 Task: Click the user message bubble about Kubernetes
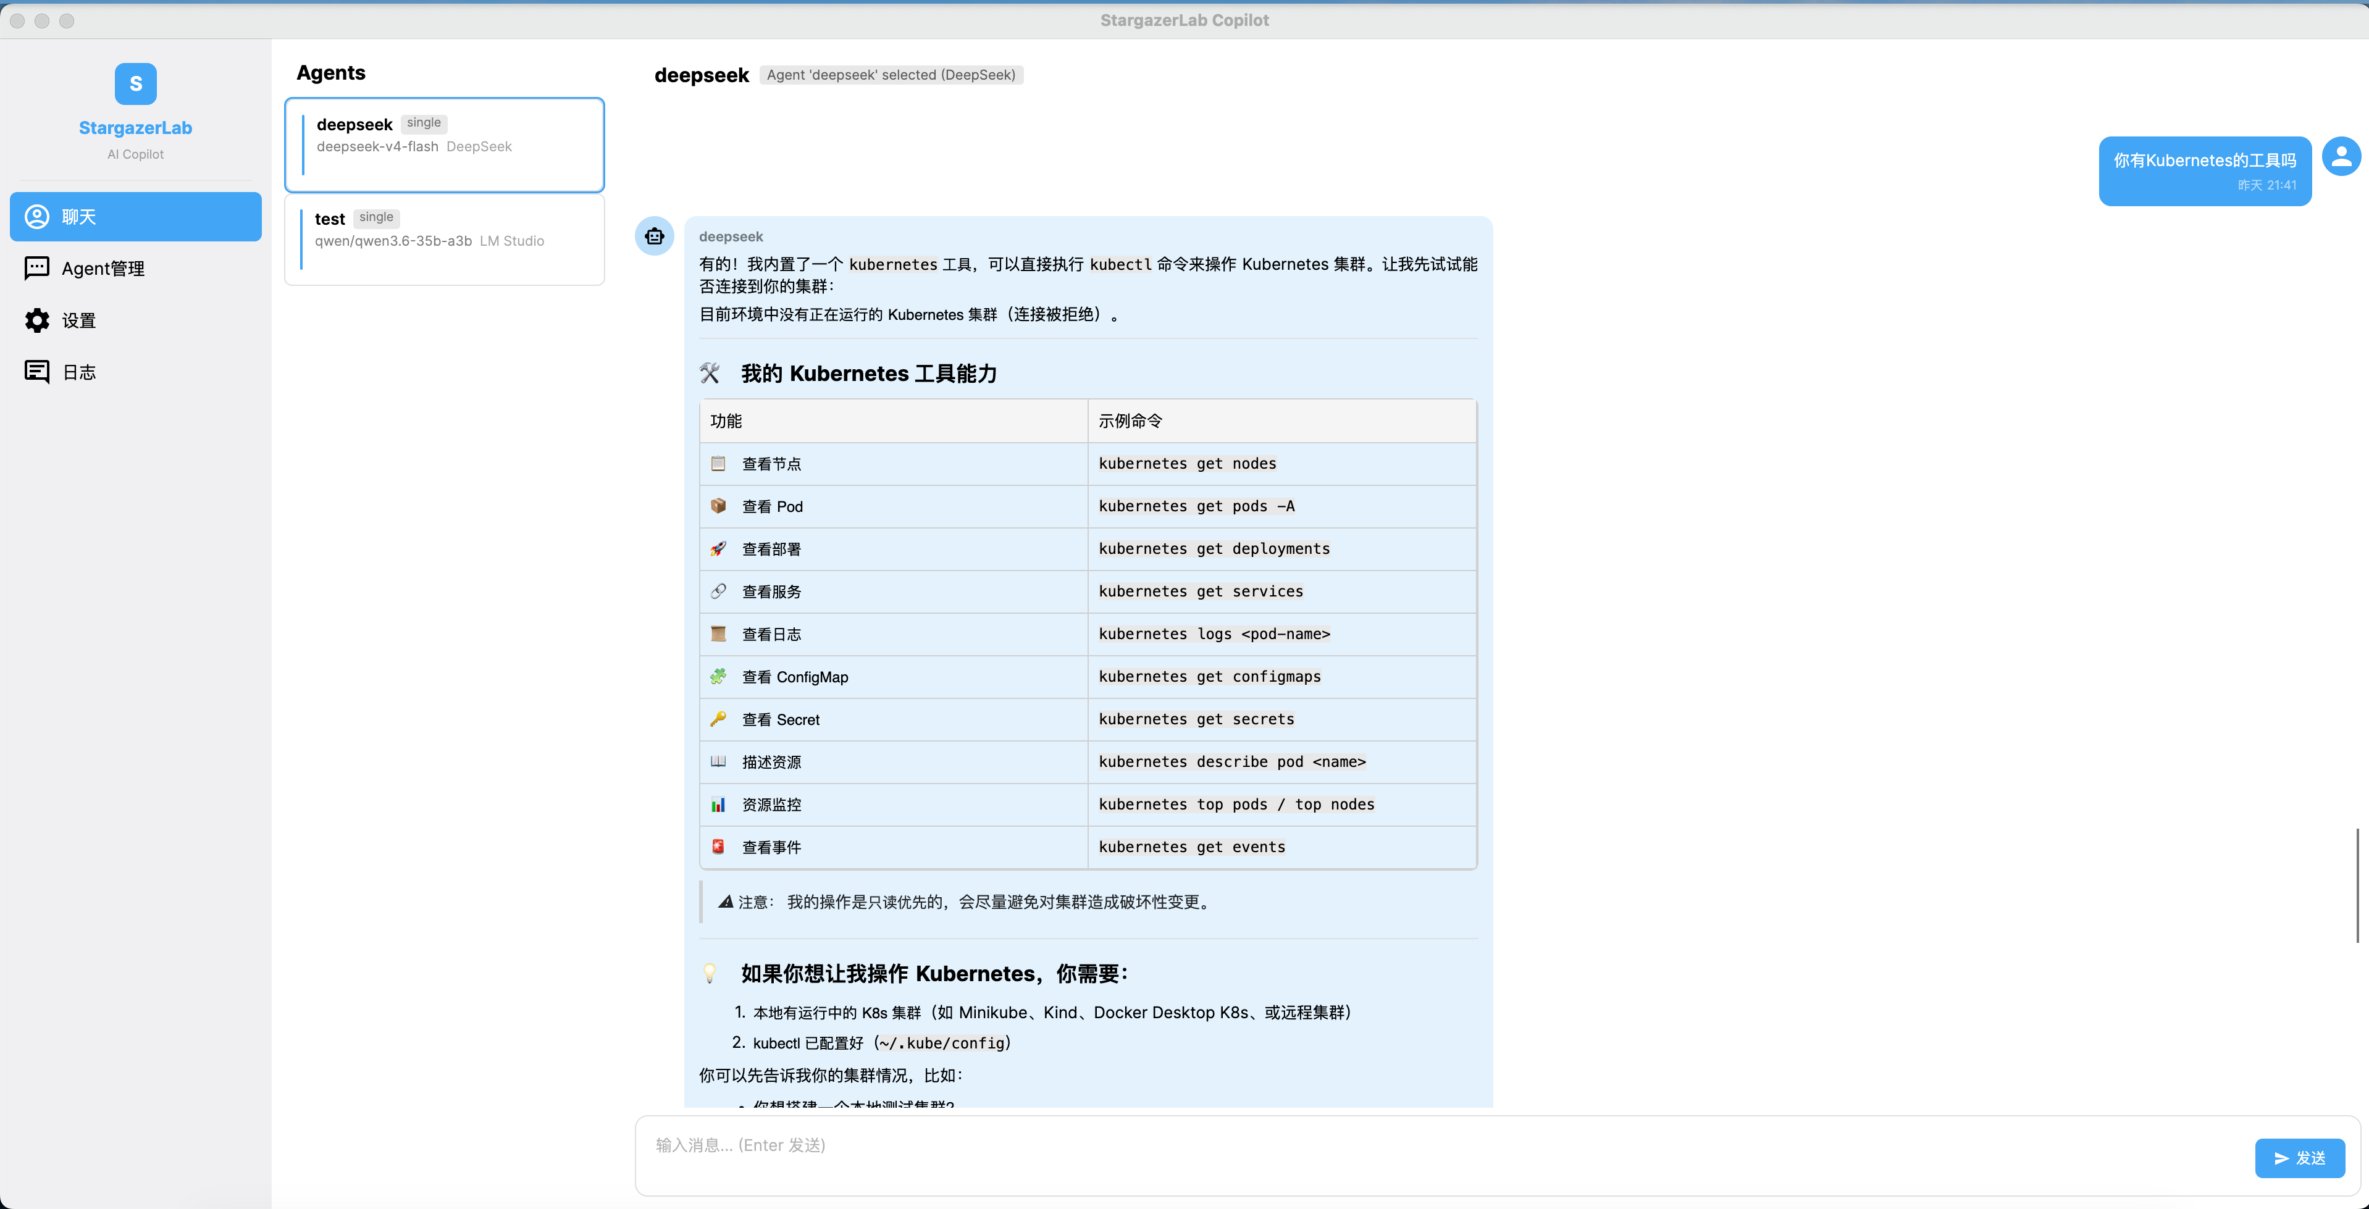(2204, 171)
